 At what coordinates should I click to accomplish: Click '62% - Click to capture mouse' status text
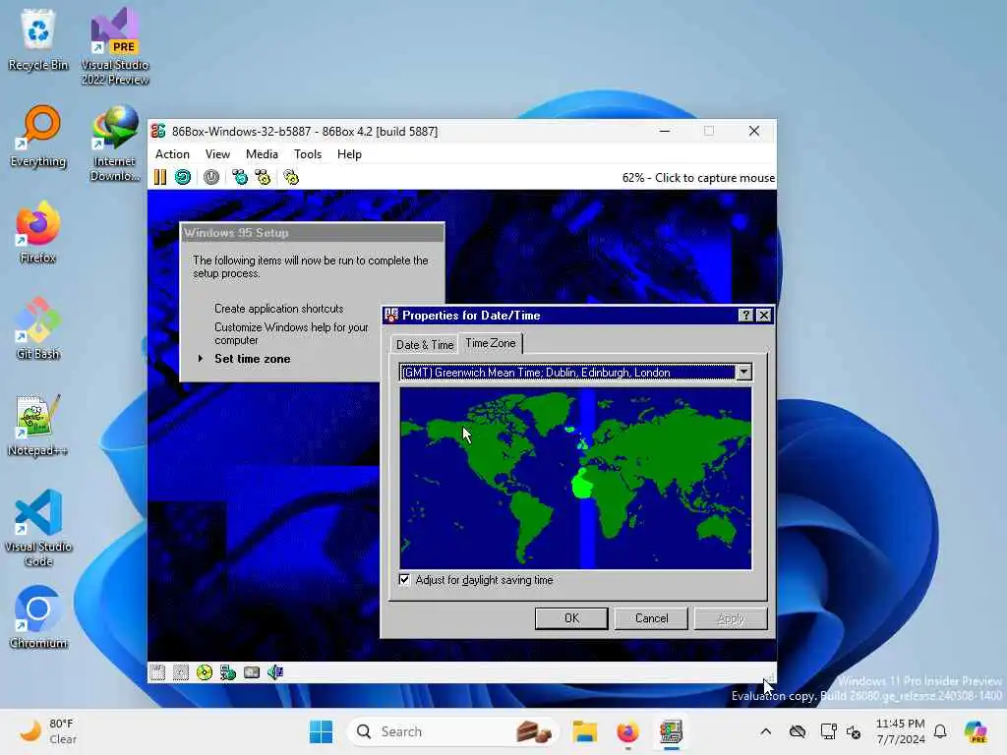(x=698, y=178)
